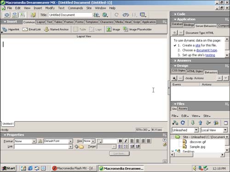This screenshot has height=172, width=230.
Task: Insert an Image from Insert bar
Action: coord(113,29)
